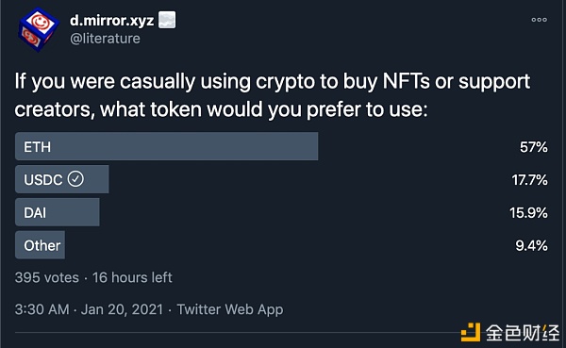The height and width of the screenshot is (348, 566).
Task: Click the 3:30 AM timestamp
Action: tap(42, 309)
